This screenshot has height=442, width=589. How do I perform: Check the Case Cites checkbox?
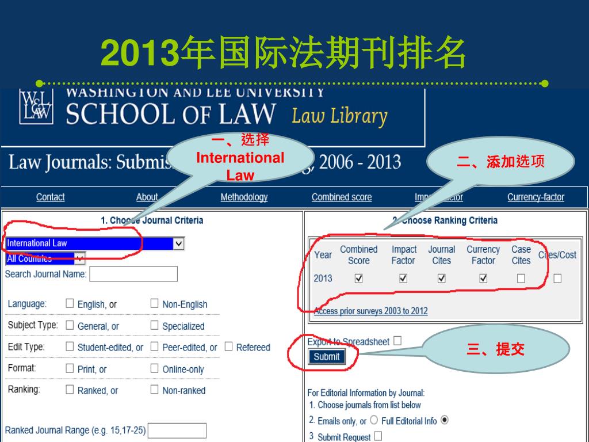pyautogui.click(x=521, y=278)
